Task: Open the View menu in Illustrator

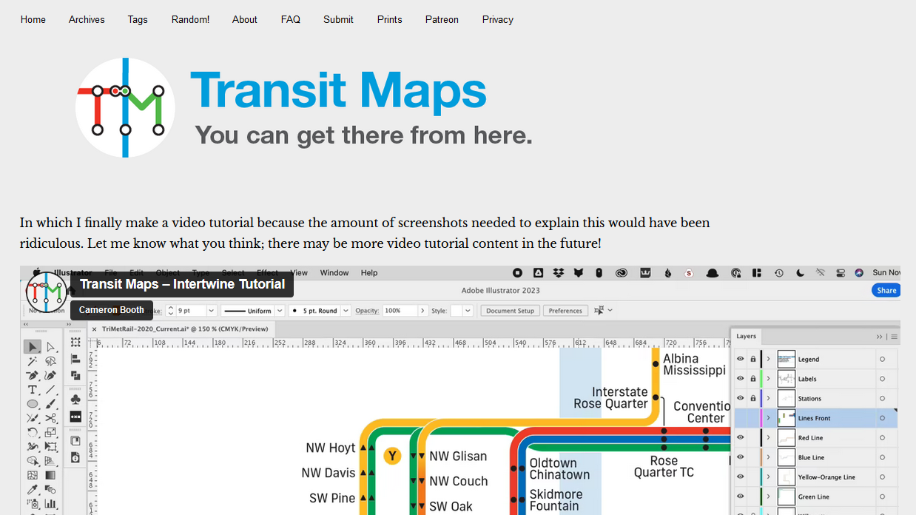Action: click(x=299, y=273)
